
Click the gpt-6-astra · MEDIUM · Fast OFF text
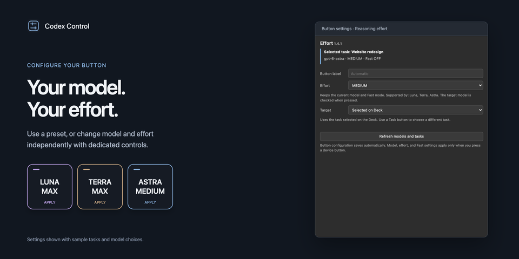(352, 59)
